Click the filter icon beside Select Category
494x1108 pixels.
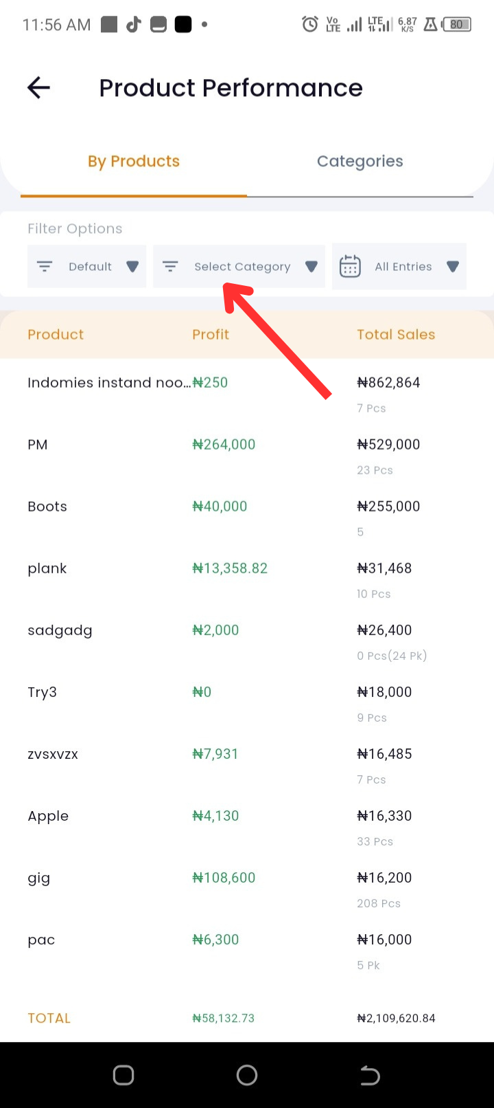pos(170,266)
